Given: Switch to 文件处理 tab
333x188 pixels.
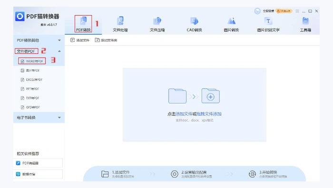Looking at the screenshot, I should point(120,24).
